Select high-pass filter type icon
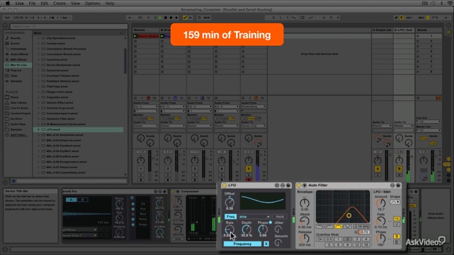This screenshot has width=454, height=255. (329, 227)
